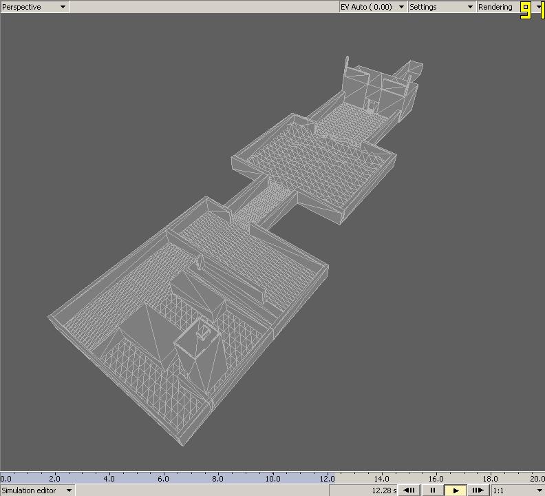Jump to 16.0 on the timeline ruler

pos(436,479)
